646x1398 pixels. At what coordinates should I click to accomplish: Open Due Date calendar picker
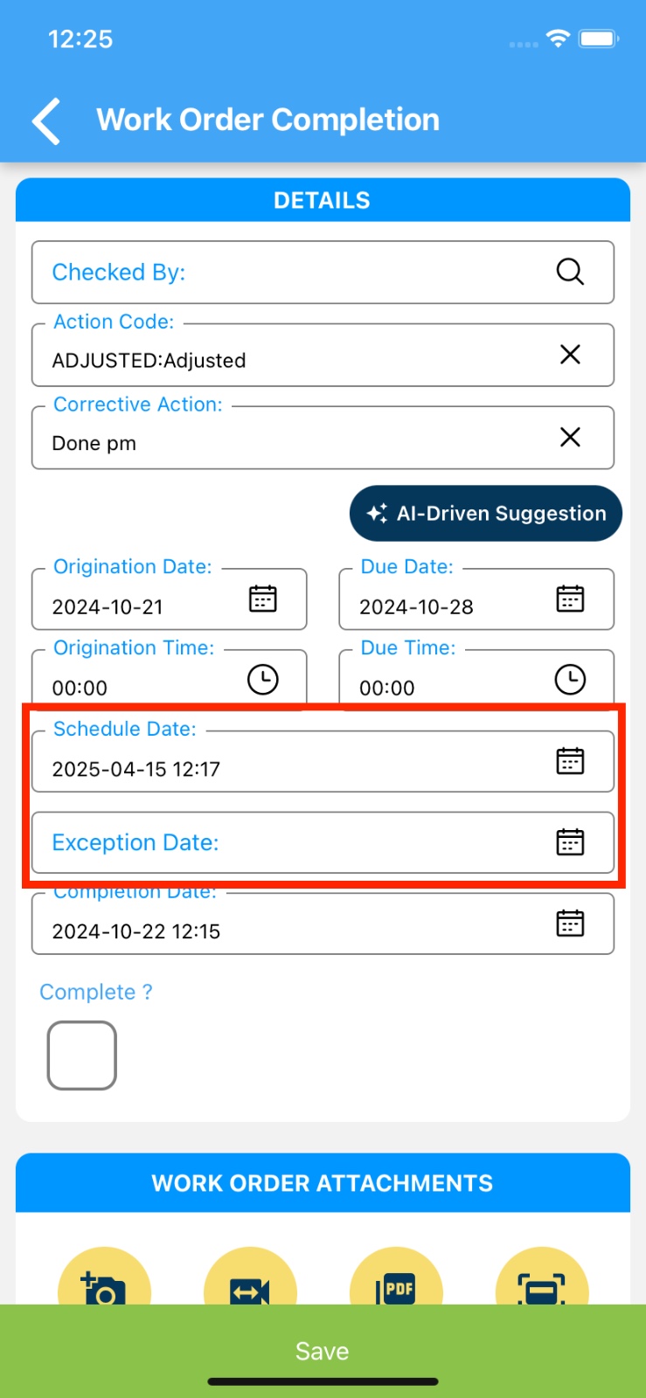tap(570, 599)
